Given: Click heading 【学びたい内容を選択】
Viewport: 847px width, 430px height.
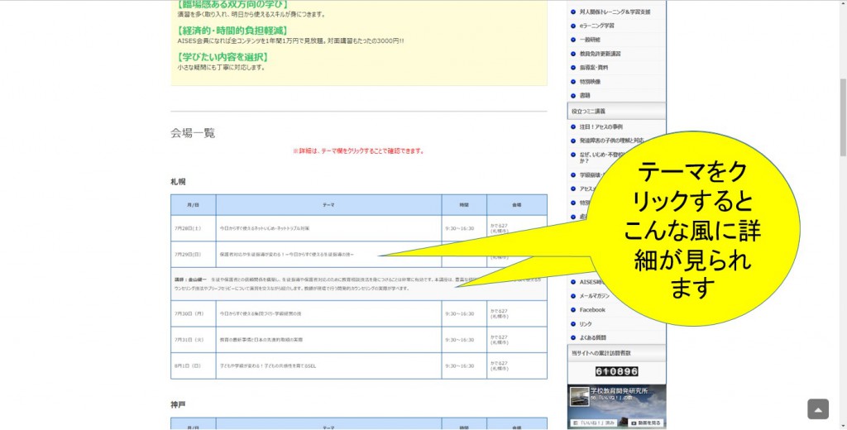Looking at the screenshot, I should pyautogui.click(x=223, y=57).
